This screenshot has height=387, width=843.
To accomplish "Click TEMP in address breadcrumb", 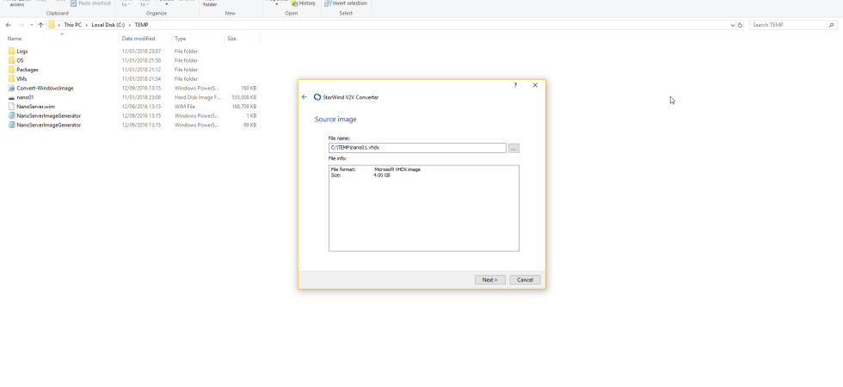I will click(141, 25).
